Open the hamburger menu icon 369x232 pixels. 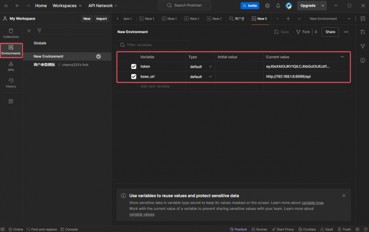coord(6,5)
